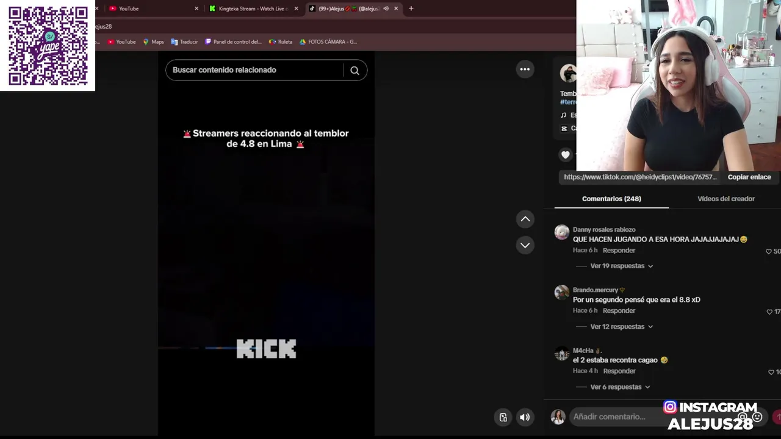Open the Traducir bookmark
The image size is (781, 439).
[184, 42]
